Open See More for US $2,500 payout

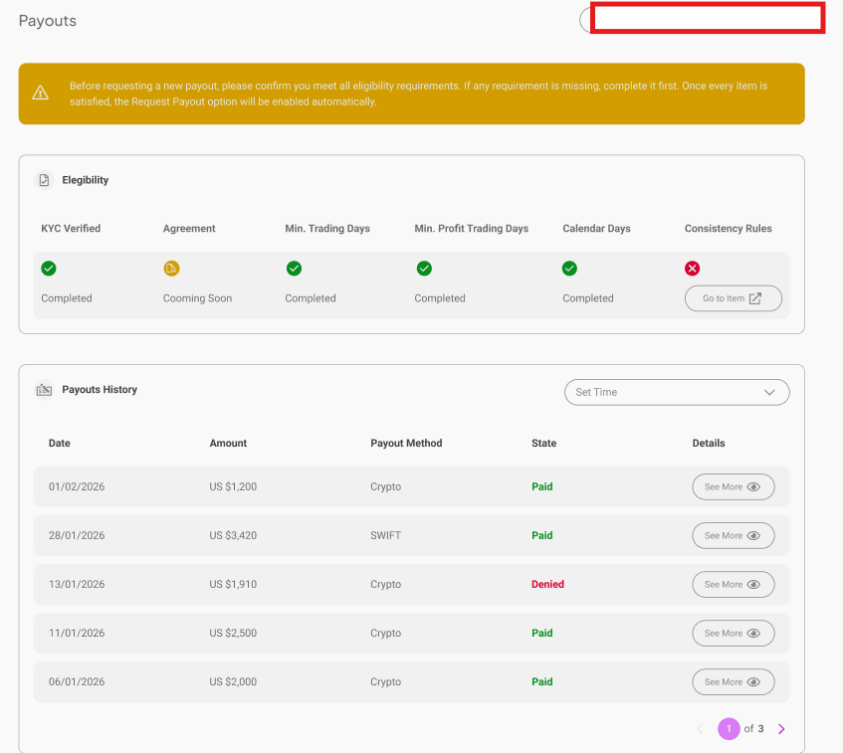[x=733, y=634]
